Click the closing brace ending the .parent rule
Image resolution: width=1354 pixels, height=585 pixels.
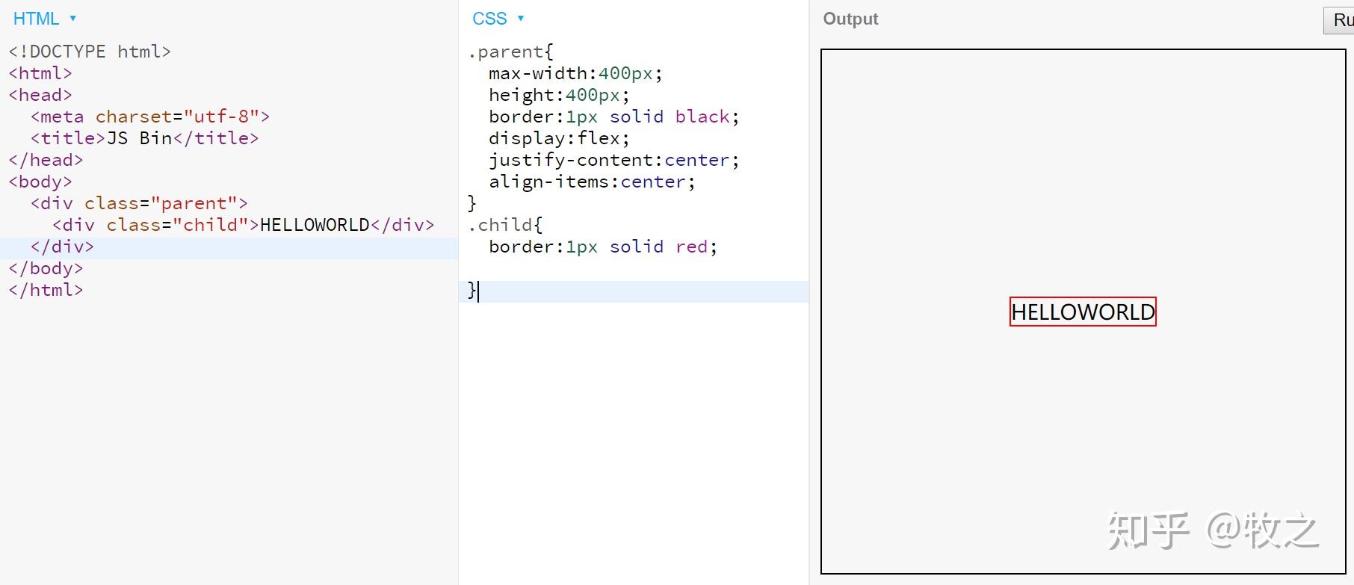coord(472,203)
